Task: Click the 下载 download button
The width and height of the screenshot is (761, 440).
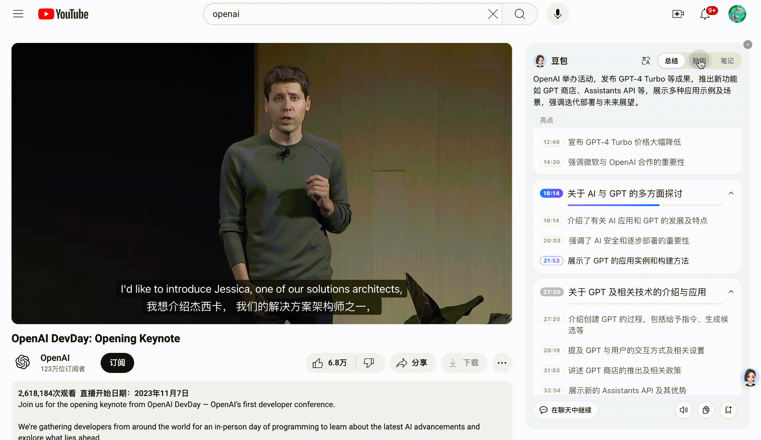Action: coord(464,363)
